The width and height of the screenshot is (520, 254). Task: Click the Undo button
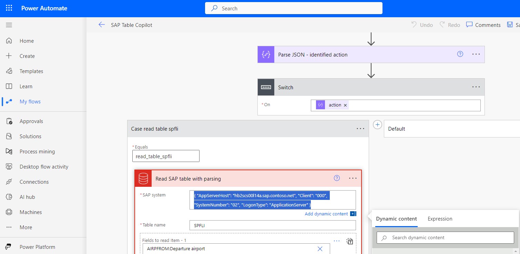tap(422, 25)
